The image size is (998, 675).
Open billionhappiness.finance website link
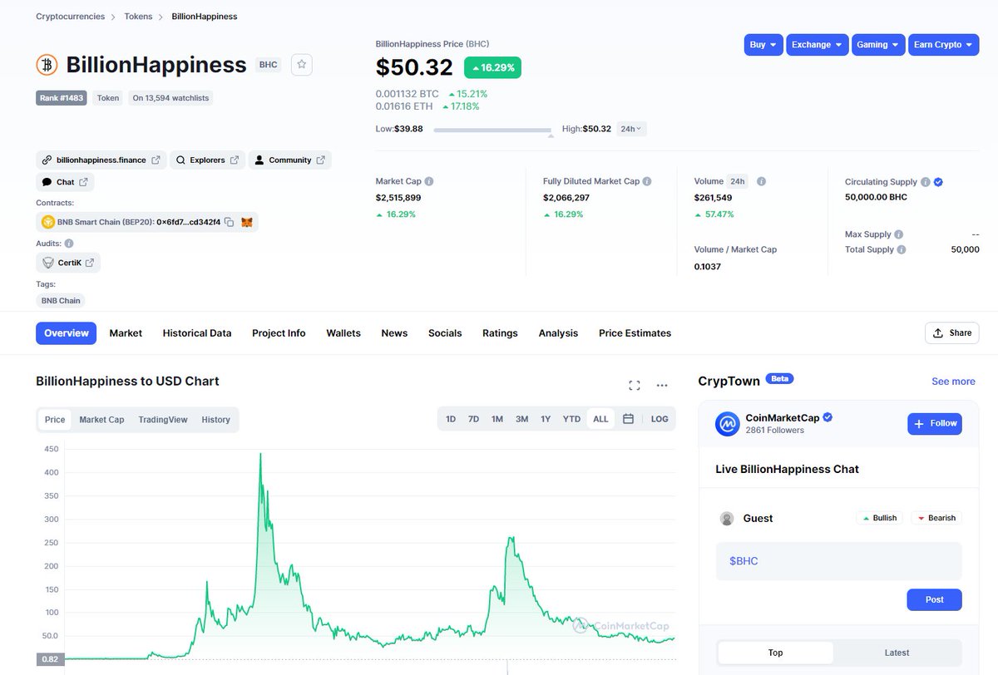[x=101, y=160]
